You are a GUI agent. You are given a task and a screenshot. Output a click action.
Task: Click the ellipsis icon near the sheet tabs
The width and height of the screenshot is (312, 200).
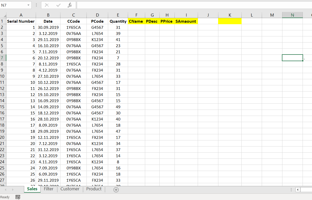coord(291,189)
